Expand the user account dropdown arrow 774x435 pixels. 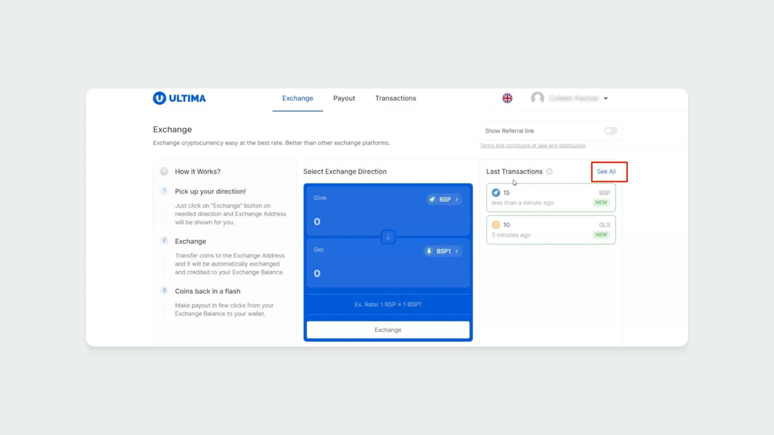point(606,98)
